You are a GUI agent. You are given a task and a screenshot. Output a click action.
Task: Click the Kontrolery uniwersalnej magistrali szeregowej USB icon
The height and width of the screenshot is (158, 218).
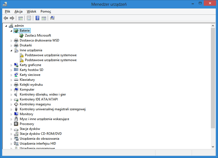click(x=16, y=109)
